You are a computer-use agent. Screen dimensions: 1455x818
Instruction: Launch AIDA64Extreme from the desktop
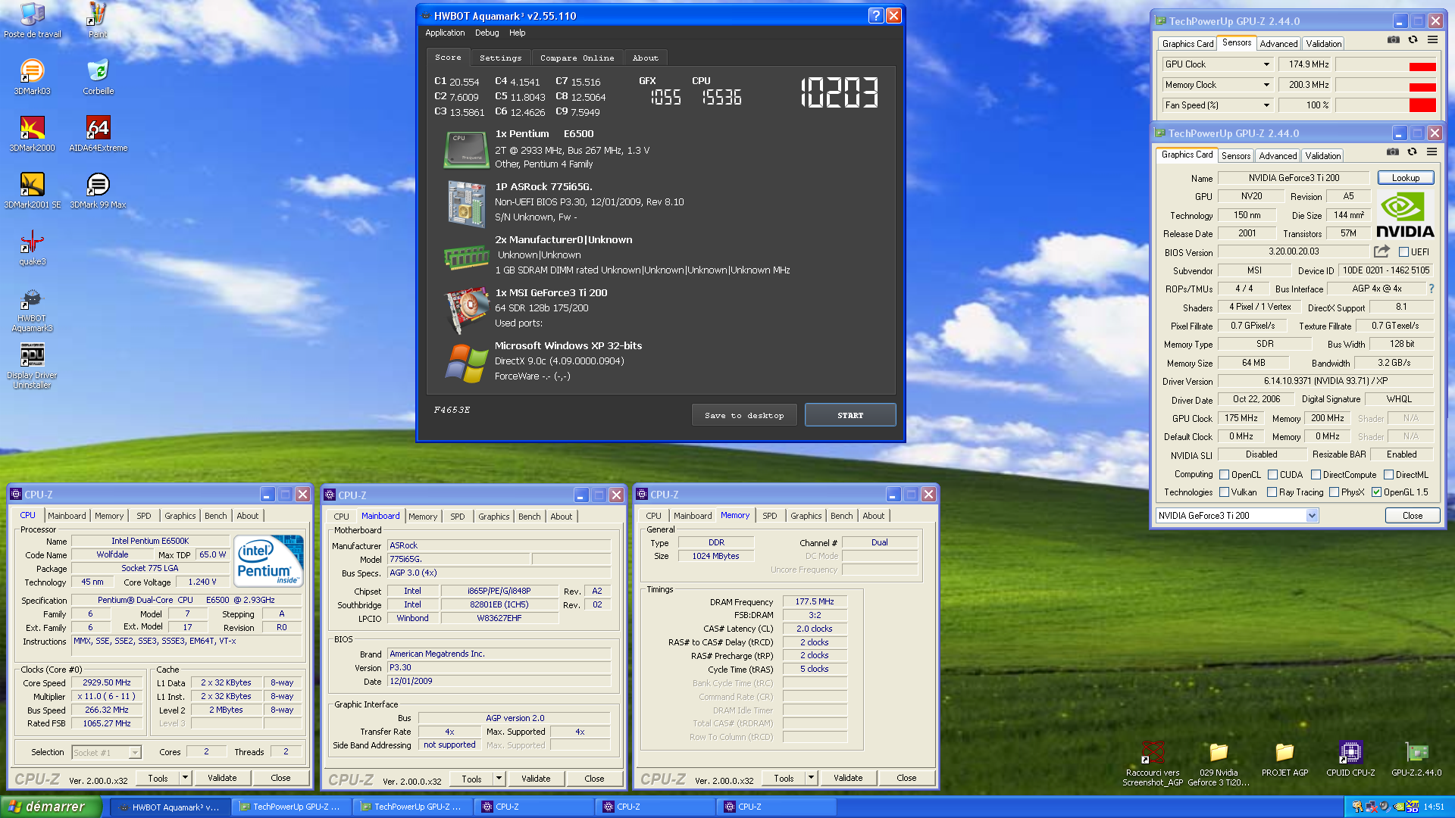[98, 134]
